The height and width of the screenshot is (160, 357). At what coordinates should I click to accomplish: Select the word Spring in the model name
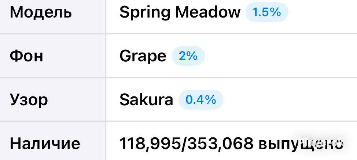pyautogui.click(x=145, y=12)
